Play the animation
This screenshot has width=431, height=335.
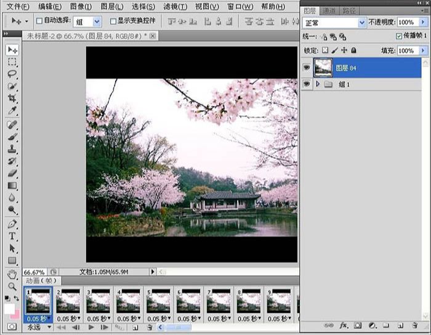pyautogui.click(x=91, y=328)
